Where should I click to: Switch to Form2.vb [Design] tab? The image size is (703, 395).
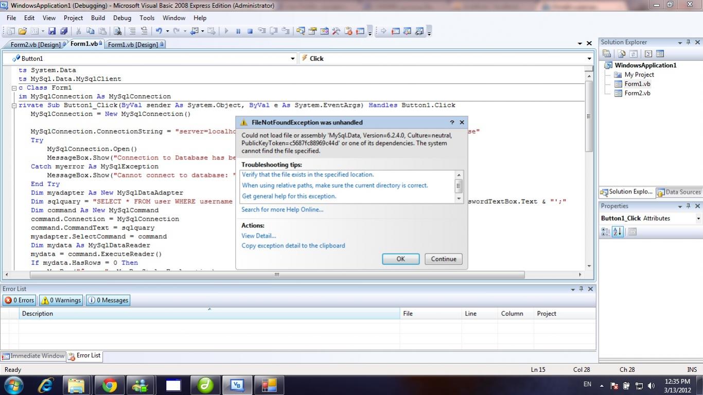36,45
